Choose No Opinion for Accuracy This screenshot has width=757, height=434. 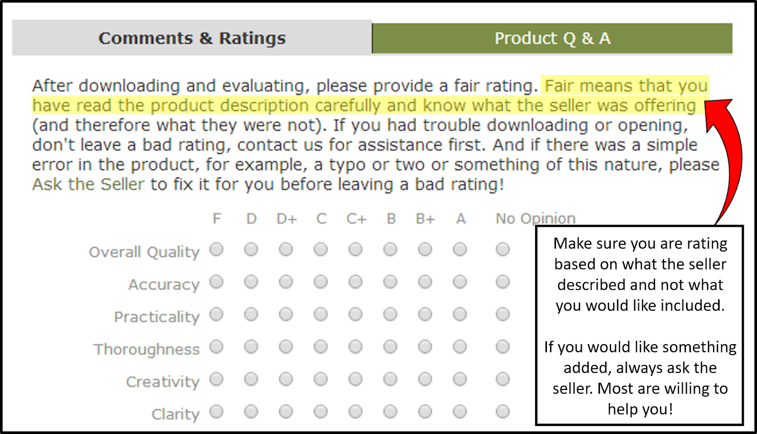click(x=502, y=282)
